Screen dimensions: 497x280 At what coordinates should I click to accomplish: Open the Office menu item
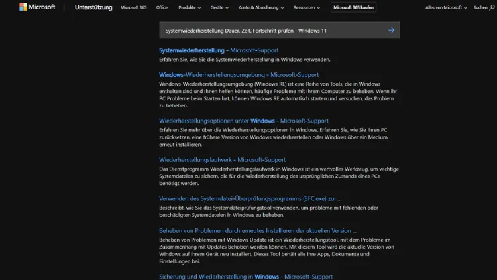[162, 7]
